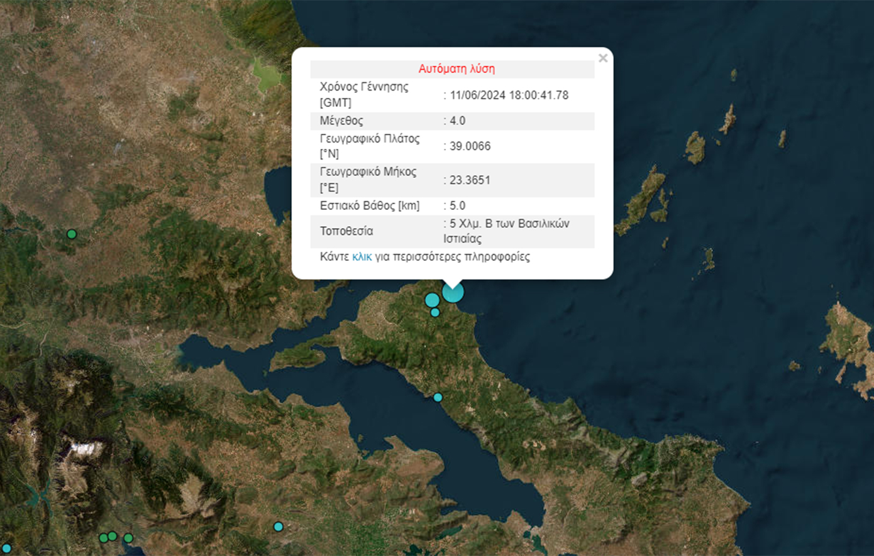
Task: Select the smallest cyan marker in the northern Evia cluster
Action: [x=435, y=312]
